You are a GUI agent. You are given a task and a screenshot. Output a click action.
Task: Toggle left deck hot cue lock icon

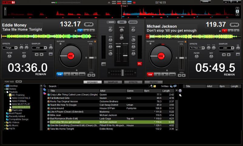click(75, 31)
